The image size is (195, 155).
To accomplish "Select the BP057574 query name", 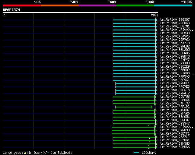I will 12,10.
